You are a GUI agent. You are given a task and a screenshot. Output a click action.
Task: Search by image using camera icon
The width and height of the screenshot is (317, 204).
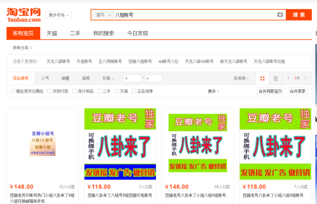click(280, 14)
